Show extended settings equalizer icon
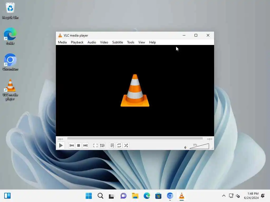Image resolution: width=270 pixels, height=202 pixels. tap(102, 145)
